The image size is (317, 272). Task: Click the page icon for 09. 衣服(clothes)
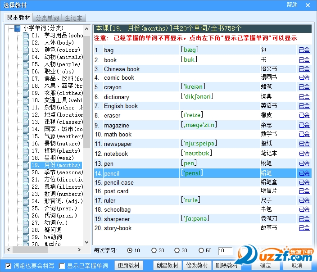(26, 93)
